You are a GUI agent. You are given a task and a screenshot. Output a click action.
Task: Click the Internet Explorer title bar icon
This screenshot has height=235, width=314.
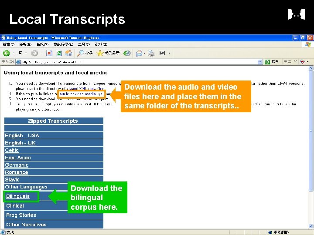coord(3,37)
